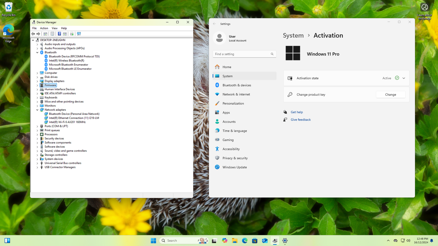Open the Microsoft Edge desktop shortcut
This screenshot has height=246, width=438.
[x=8, y=34]
